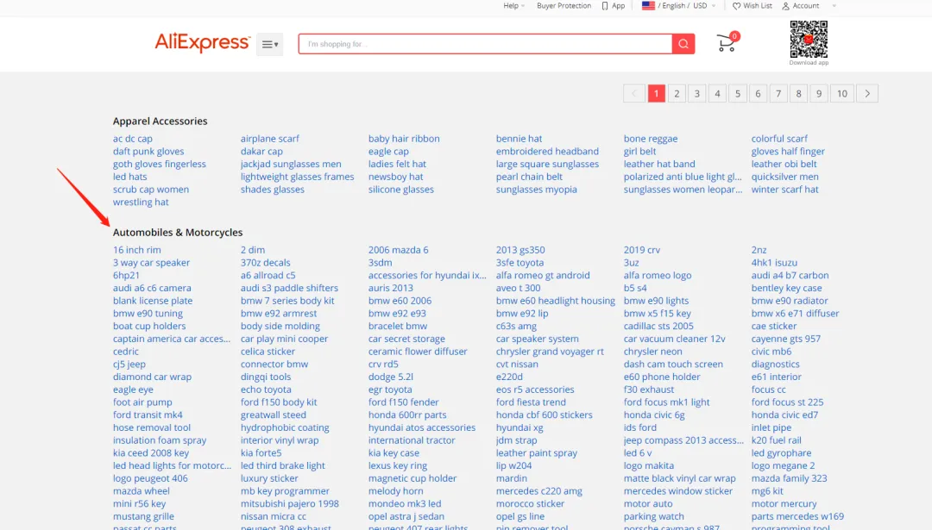Click the Wish List heart icon
The width and height of the screenshot is (932, 530).
coord(737,6)
